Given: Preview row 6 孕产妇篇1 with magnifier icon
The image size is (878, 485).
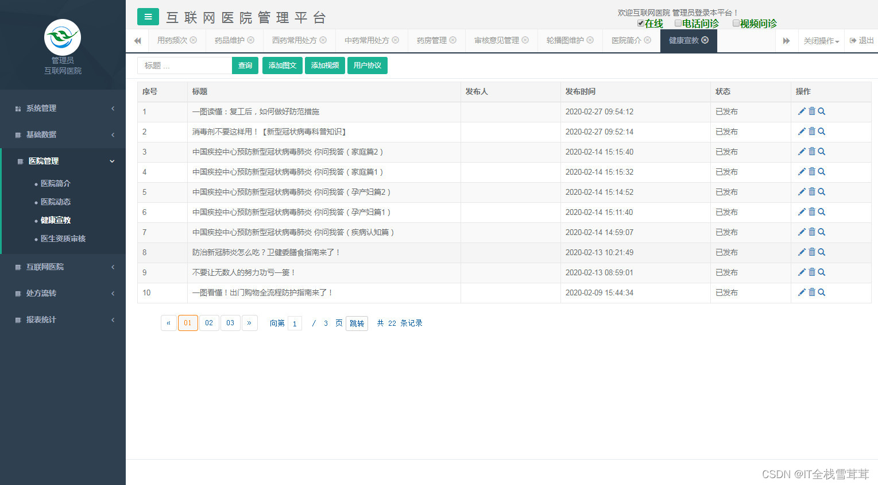Looking at the screenshot, I should [x=822, y=212].
